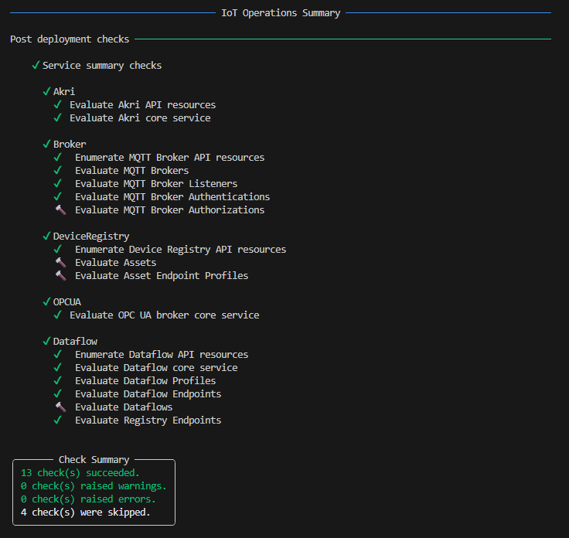
Task: Select the Dataflow section heading
Action: (x=75, y=342)
